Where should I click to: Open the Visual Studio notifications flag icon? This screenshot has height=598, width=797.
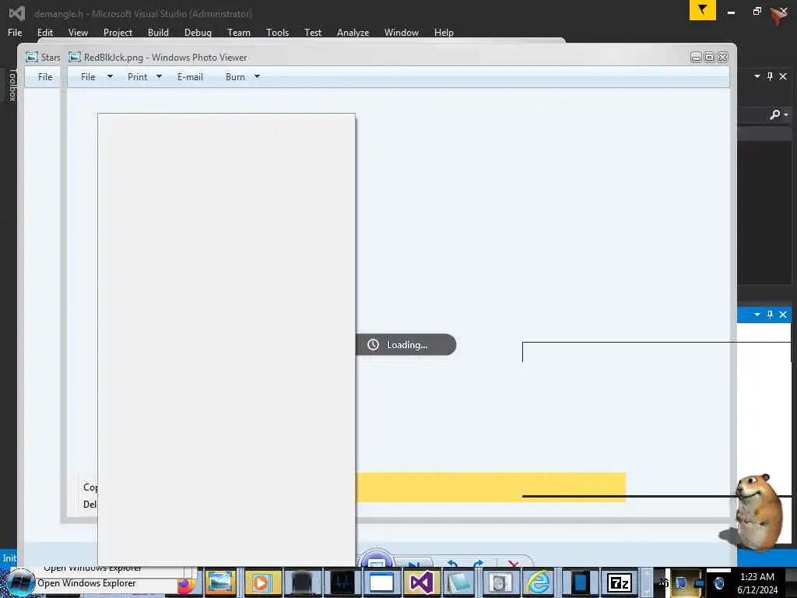tap(703, 9)
